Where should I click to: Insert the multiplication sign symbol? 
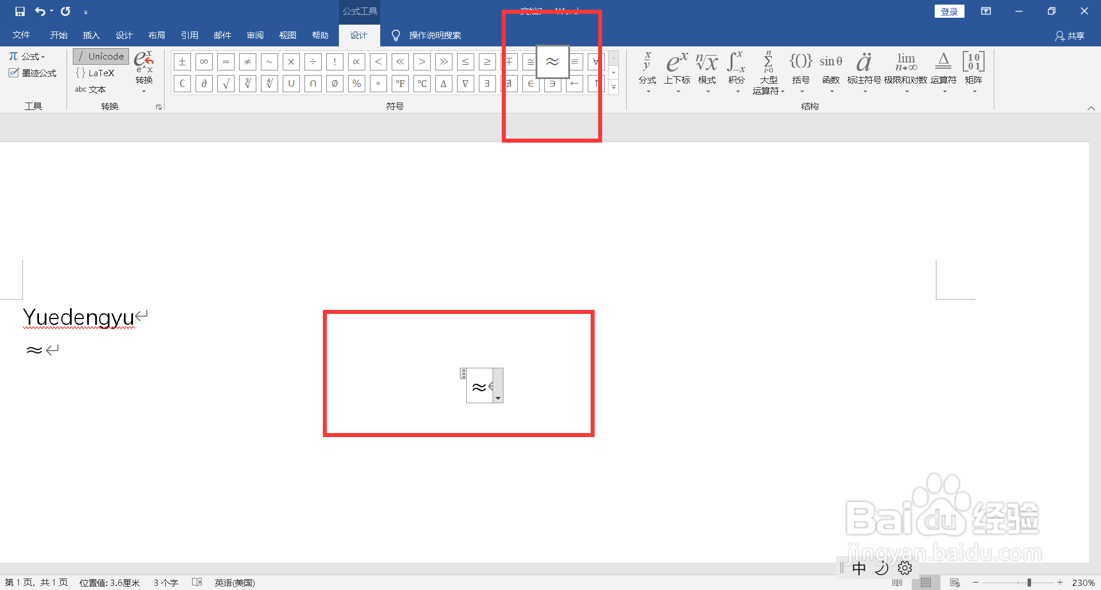[291, 62]
